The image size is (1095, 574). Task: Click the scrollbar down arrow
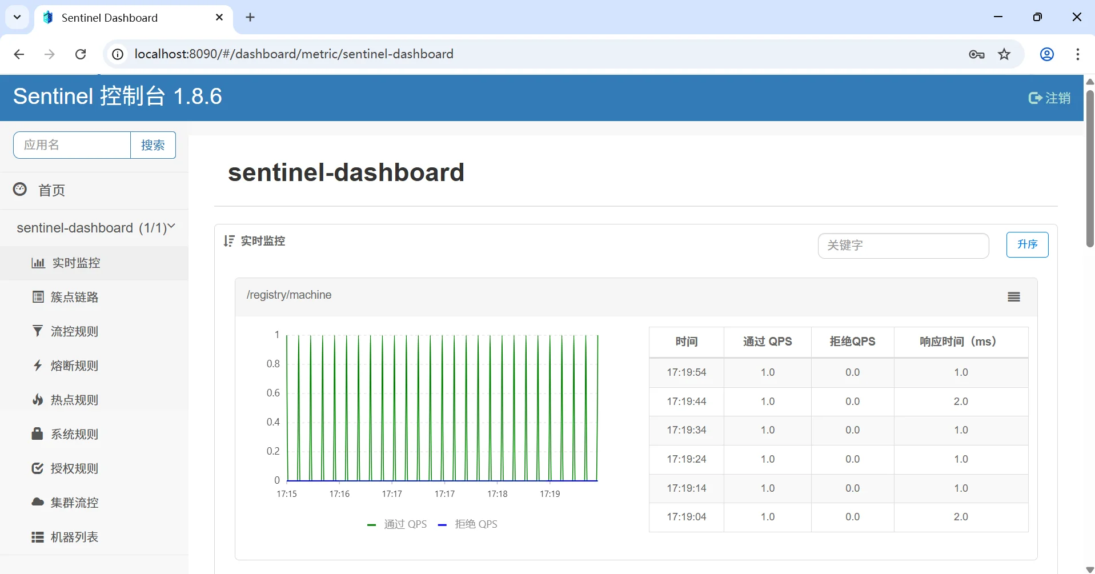click(x=1090, y=569)
